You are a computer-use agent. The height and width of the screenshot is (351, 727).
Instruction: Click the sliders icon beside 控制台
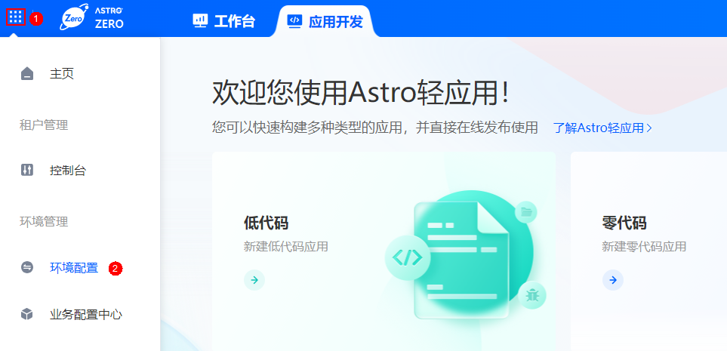tap(27, 170)
